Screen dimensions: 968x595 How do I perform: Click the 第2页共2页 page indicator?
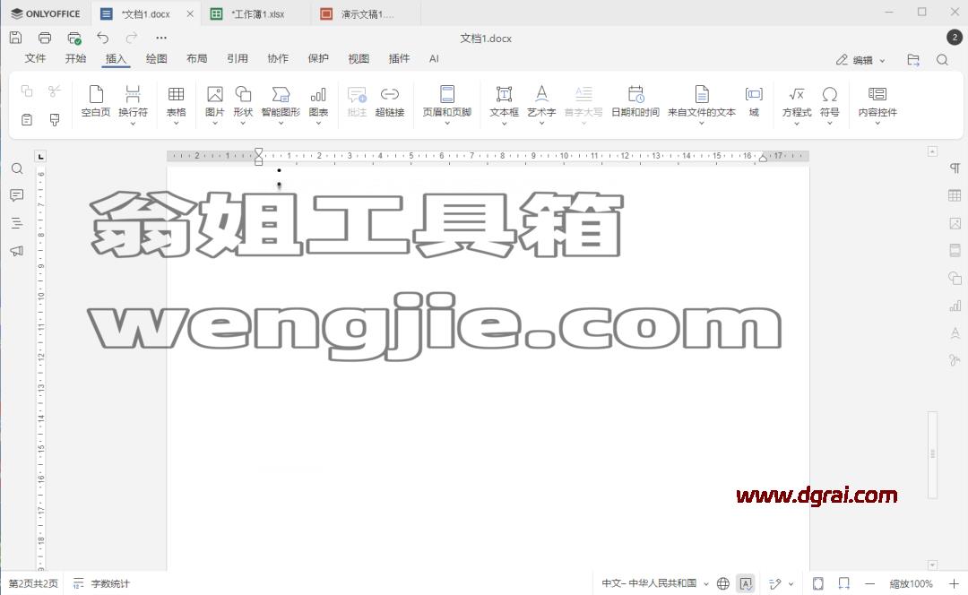(x=33, y=583)
